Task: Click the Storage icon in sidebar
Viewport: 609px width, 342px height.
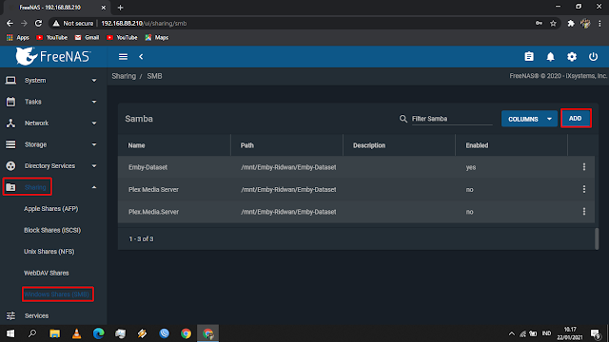Action: pyautogui.click(x=10, y=144)
